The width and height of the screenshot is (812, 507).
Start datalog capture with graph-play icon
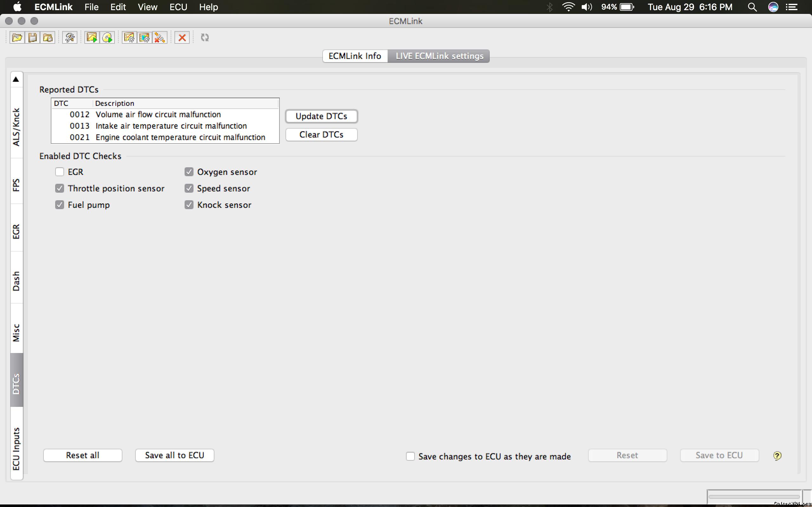tap(92, 38)
